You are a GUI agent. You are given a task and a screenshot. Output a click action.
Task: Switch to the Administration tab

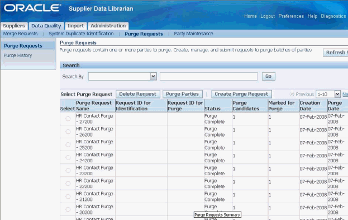click(108, 26)
